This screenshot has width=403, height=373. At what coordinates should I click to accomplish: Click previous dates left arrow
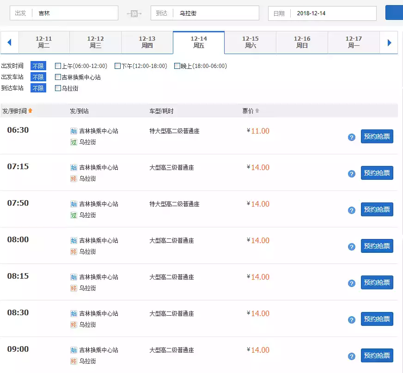point(9,43)
